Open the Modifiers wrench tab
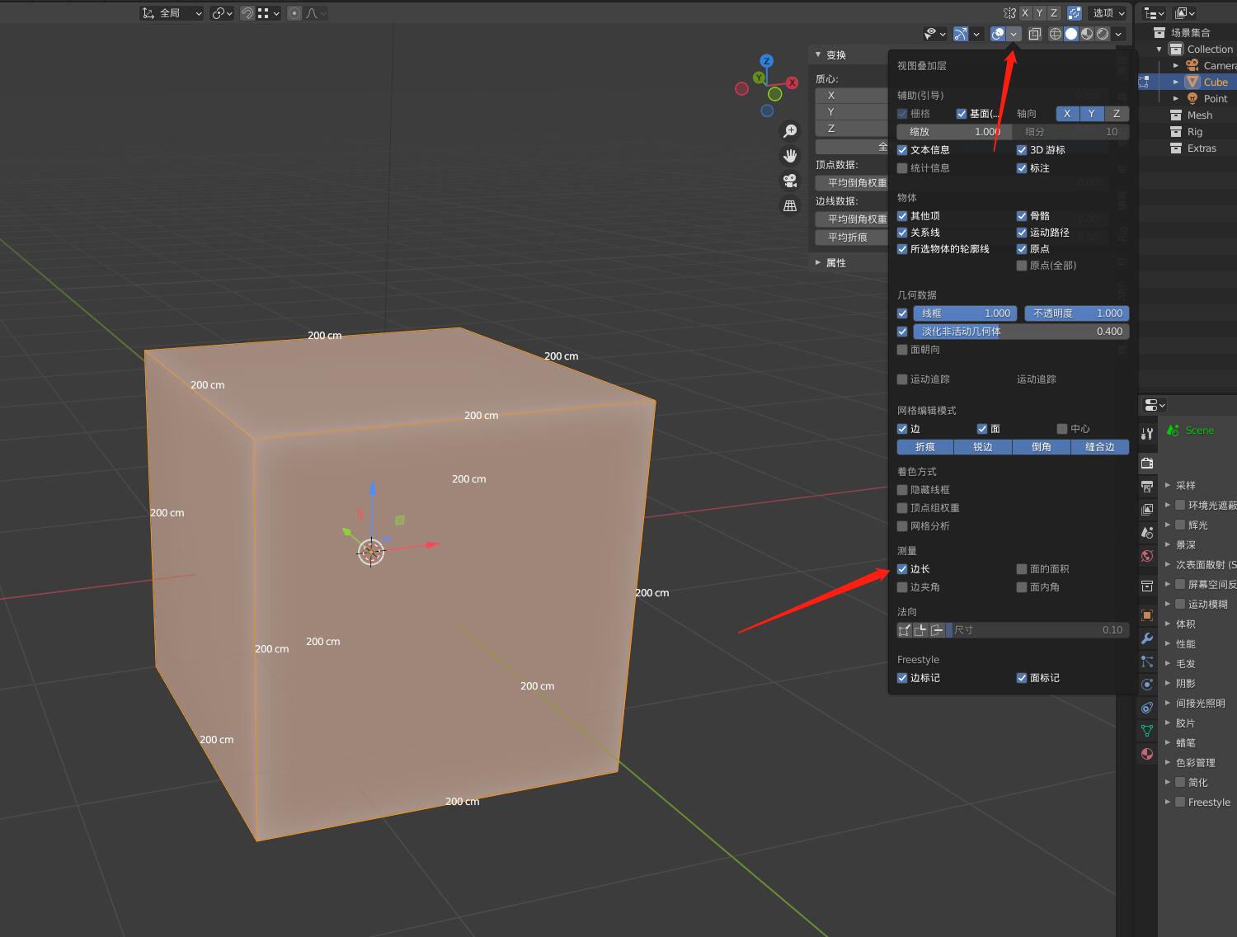This screenshot has width=1237, height=937. pos(1147,638)
